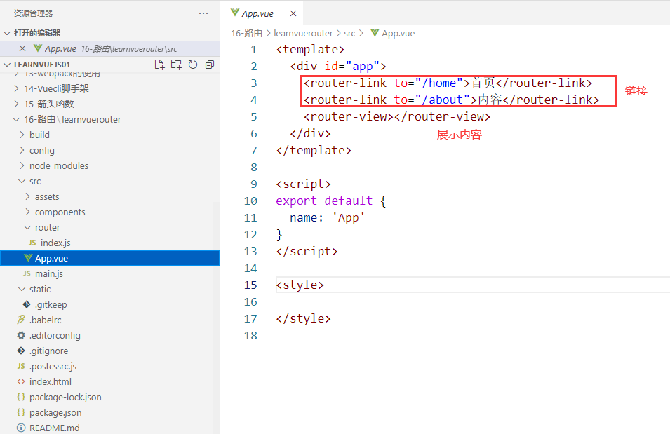Collapse the router folder
The image size is (670, 434).
coord(27,227)
